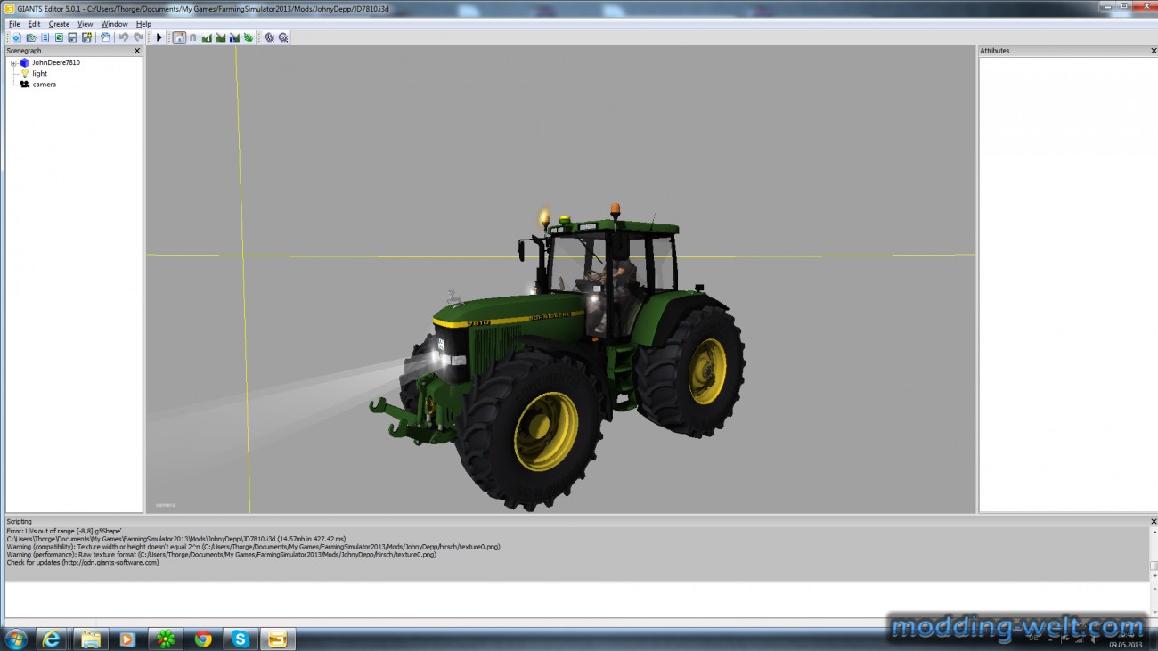Open the View menu

[x=85, y=24]
